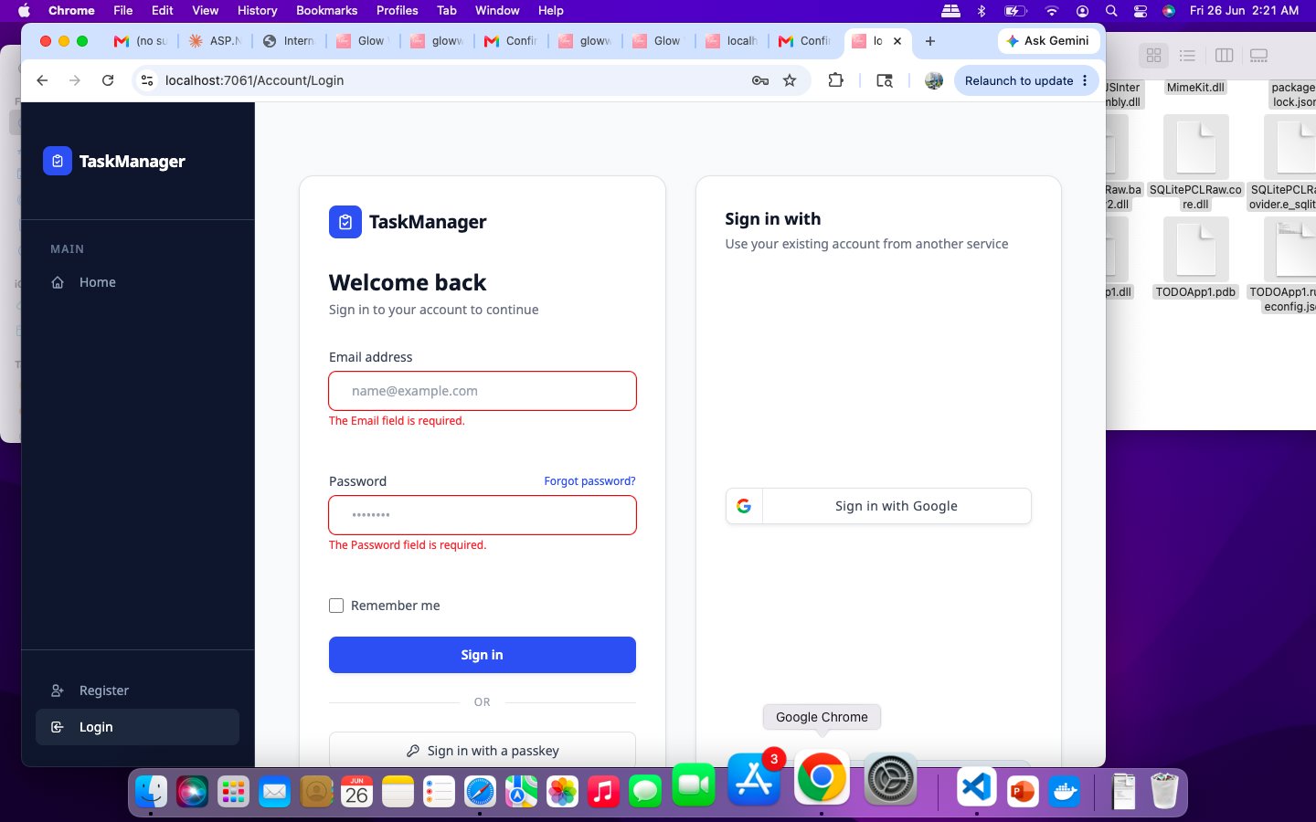Click the Chrome profile avatar
This screenshot has height=822, width=1316.
933,80
